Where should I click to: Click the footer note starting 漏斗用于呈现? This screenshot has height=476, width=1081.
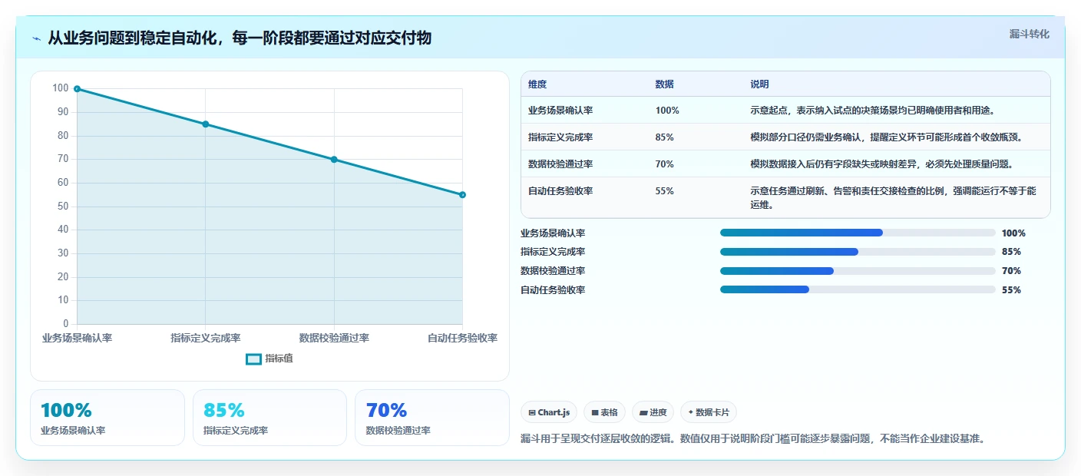tap(752, 439)
